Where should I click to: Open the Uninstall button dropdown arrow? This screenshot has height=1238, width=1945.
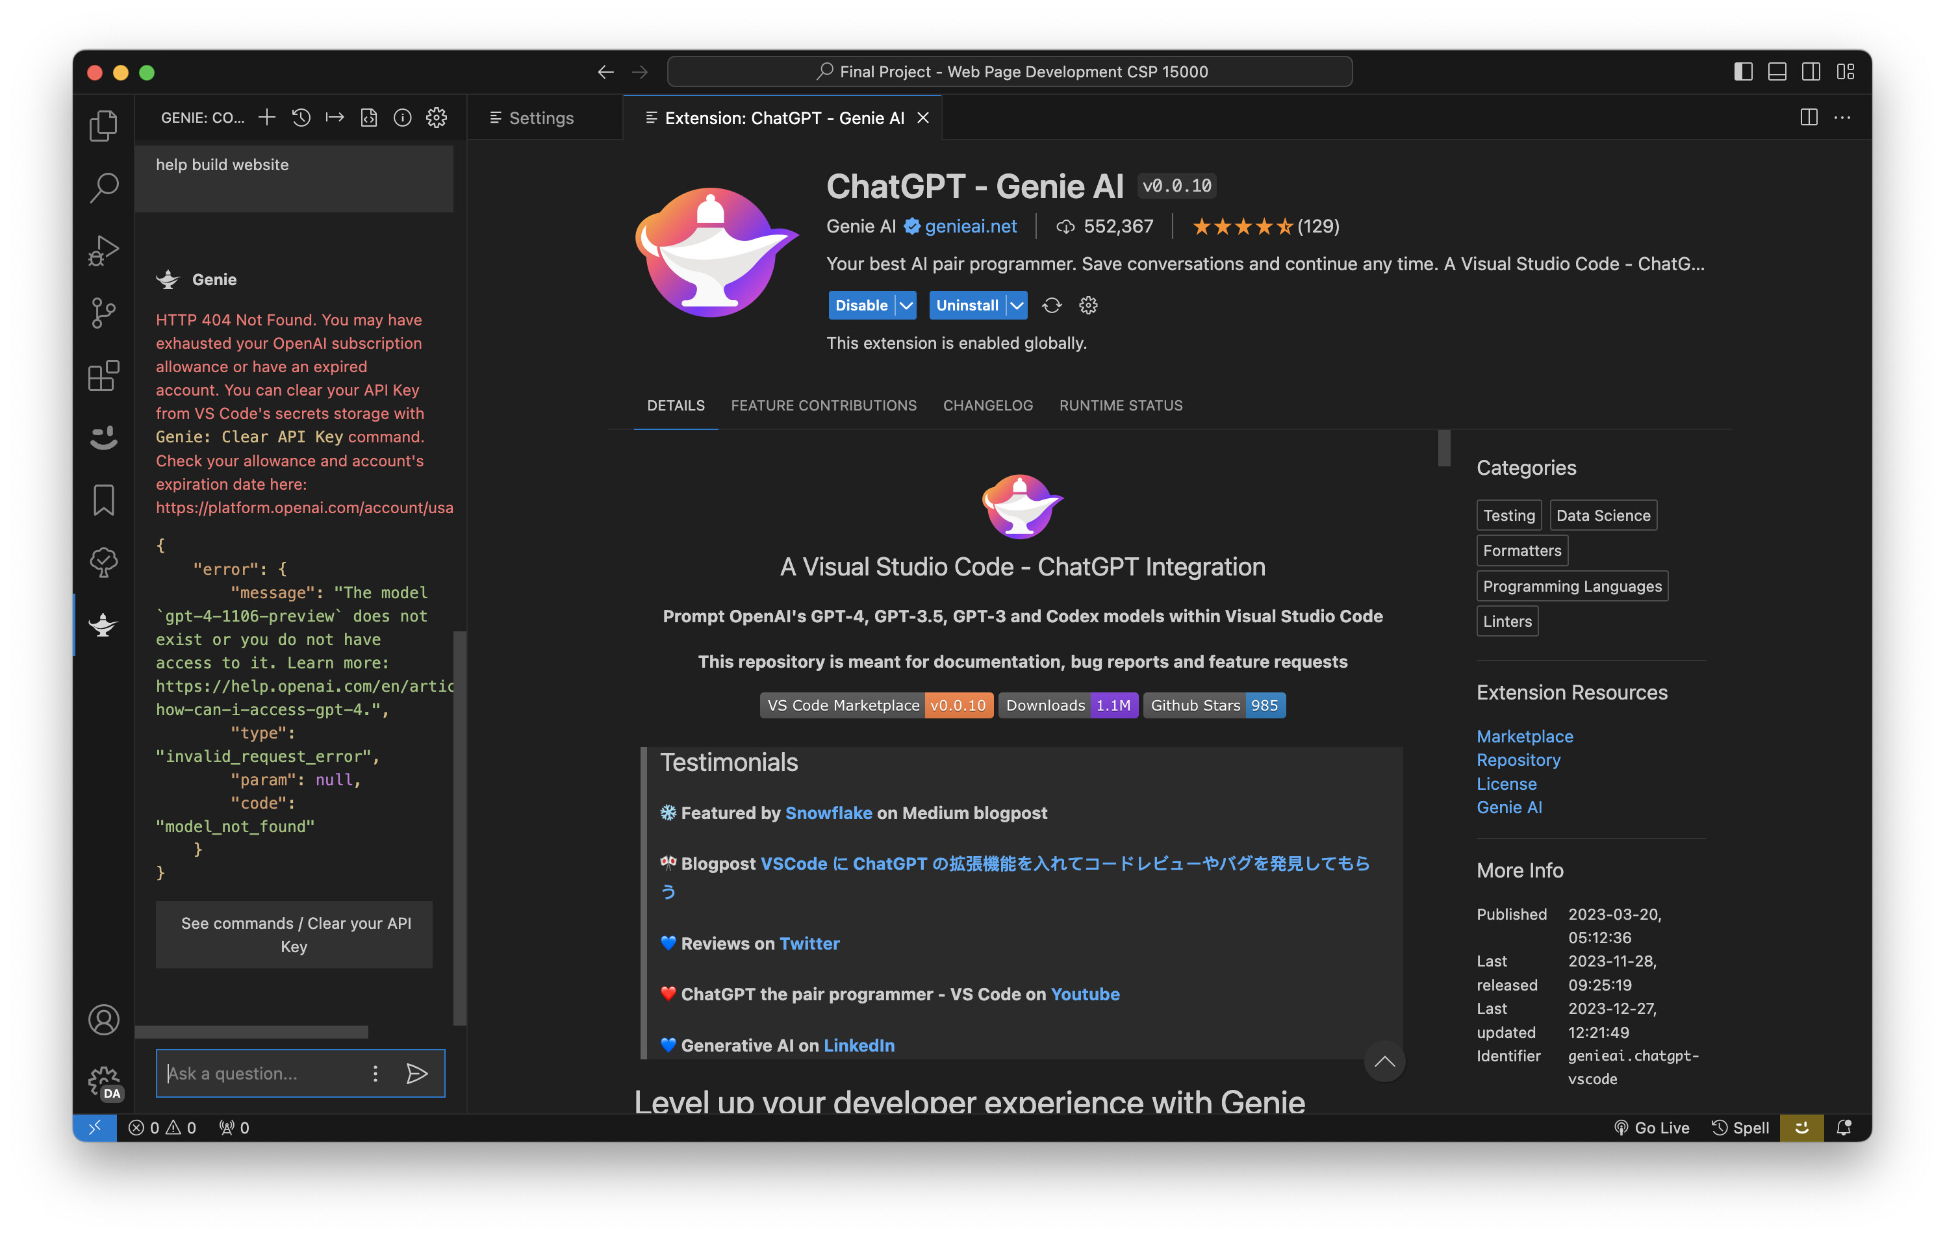tap(1015, 305)
